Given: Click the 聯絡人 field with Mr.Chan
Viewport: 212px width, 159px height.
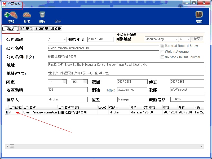Looking at the screenshot, I should coord(68,100).
